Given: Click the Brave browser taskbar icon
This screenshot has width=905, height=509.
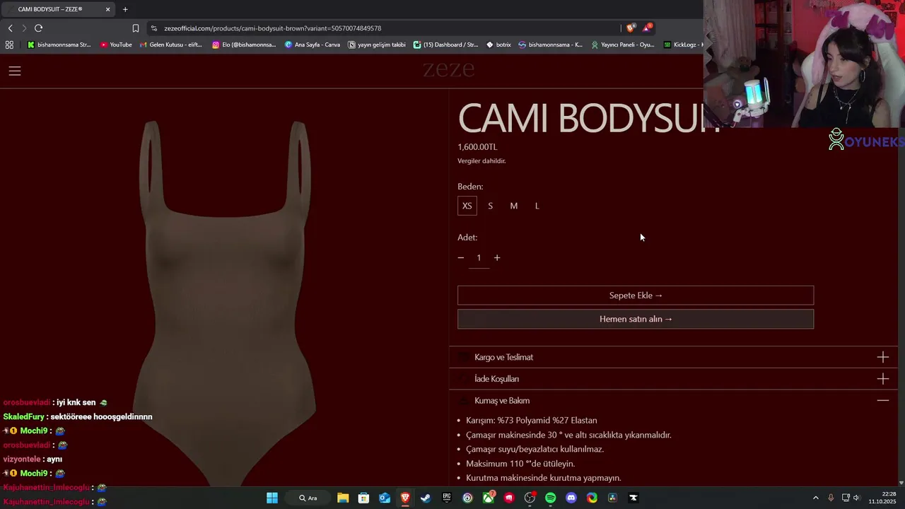Looking at the screenshot, I should [x=405, y=498].
